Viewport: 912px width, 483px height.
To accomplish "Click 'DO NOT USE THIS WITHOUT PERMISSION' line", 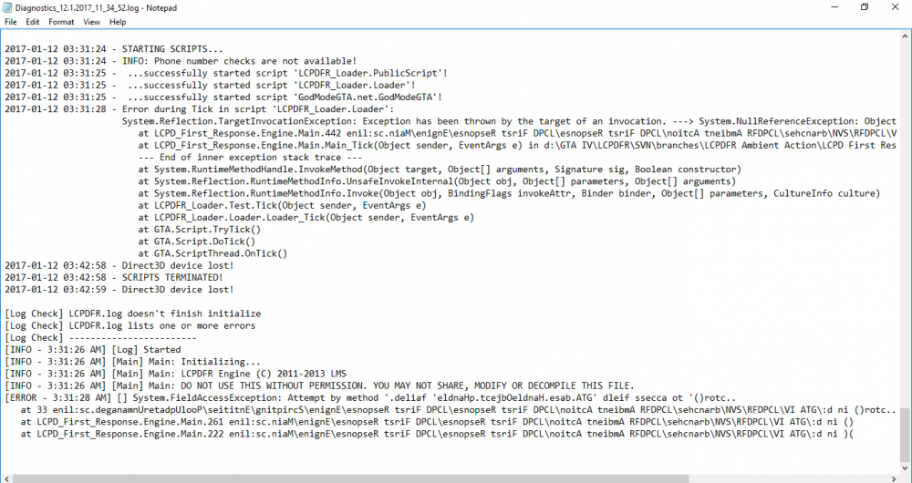I will [319, 385].
